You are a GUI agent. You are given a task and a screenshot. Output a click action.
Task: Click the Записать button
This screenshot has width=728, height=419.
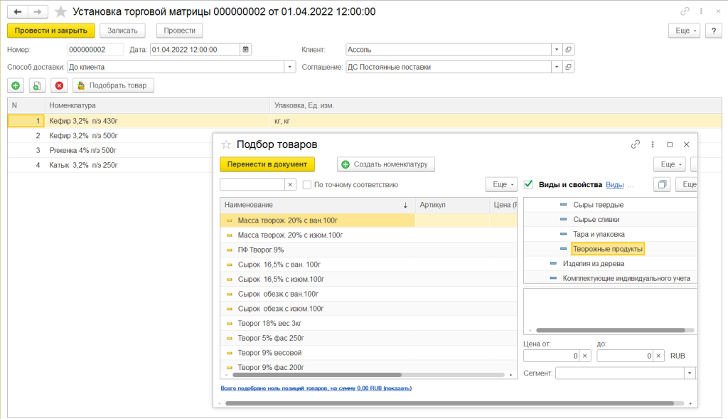[122, 31]
